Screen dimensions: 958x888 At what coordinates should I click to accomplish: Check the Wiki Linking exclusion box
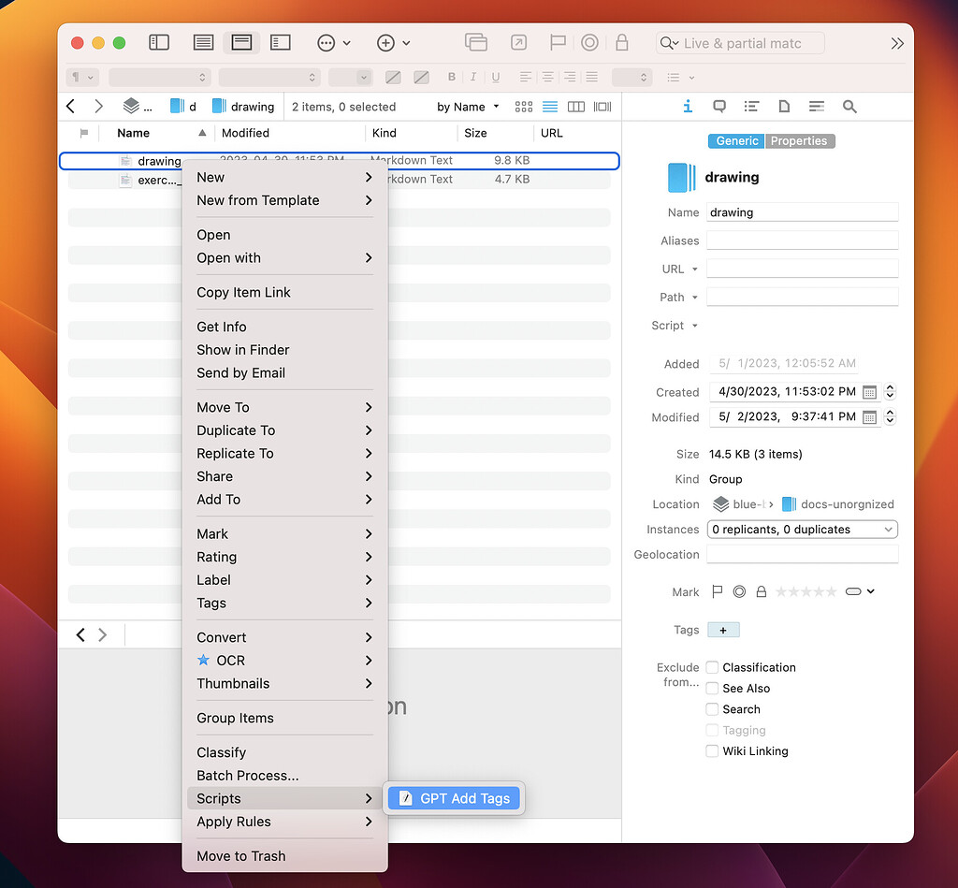pos(711,751)
